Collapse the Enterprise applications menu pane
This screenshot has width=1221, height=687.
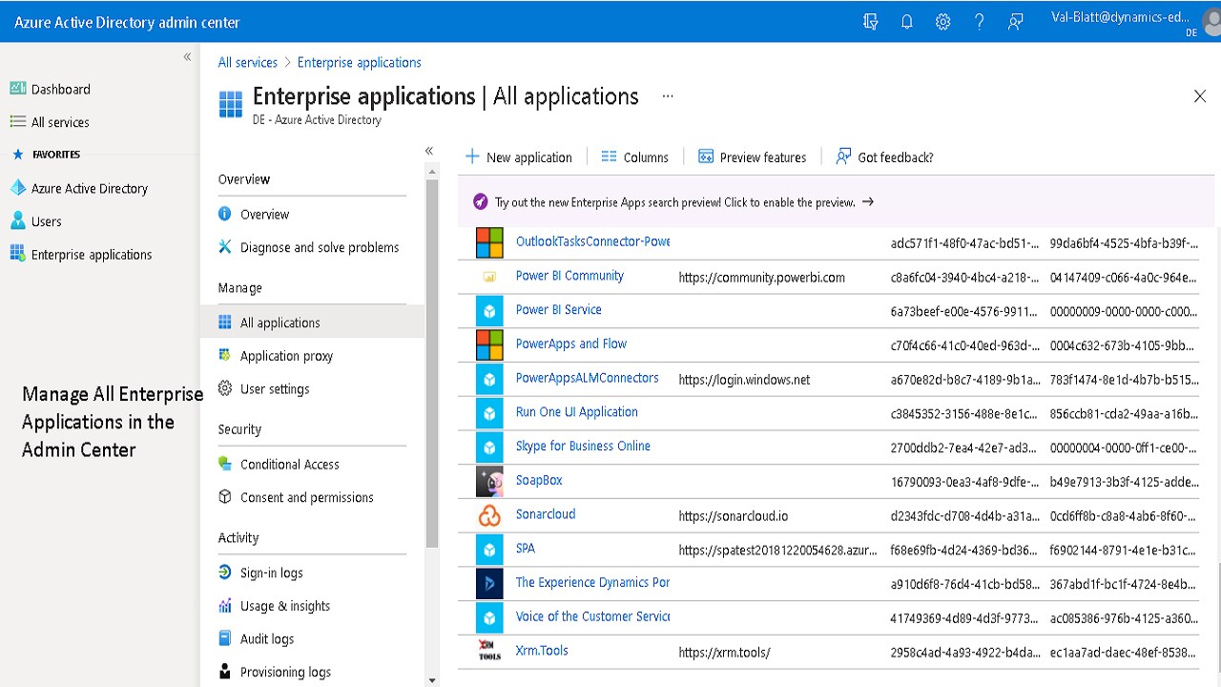429,151
